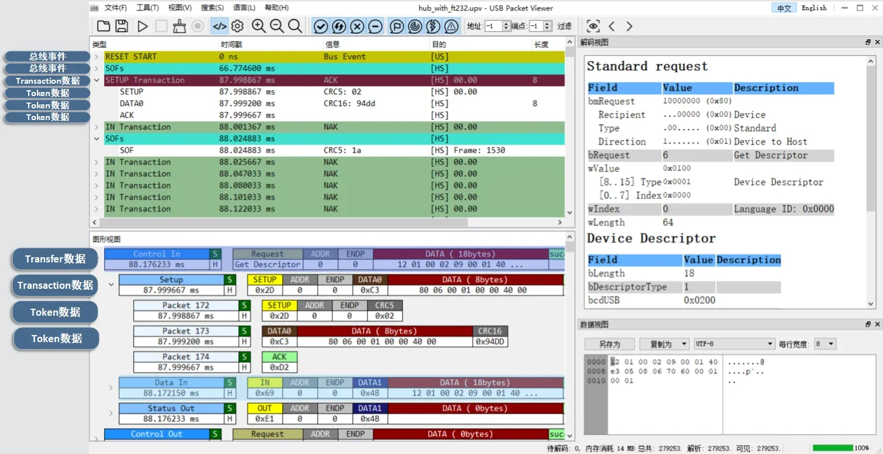Start capture with the play icon

(x=143, y=26)
